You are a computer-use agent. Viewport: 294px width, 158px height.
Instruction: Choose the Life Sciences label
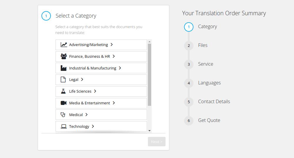pos(80,91)
